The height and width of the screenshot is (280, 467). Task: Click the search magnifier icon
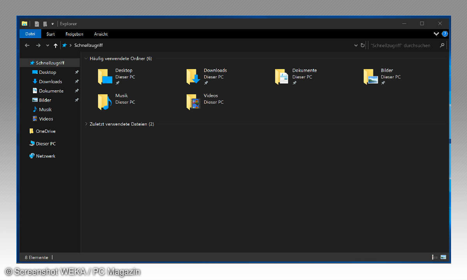click(x=442, y=45)
